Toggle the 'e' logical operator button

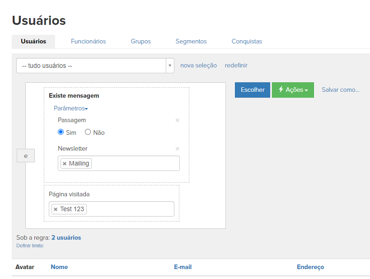pos(26,156)
